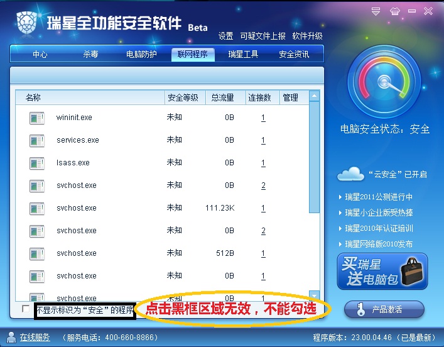This screenshot has width=444, height=347.
Task: Click icon of svchost.exe with 111.23K traffic
Action: tap(37, 209)
